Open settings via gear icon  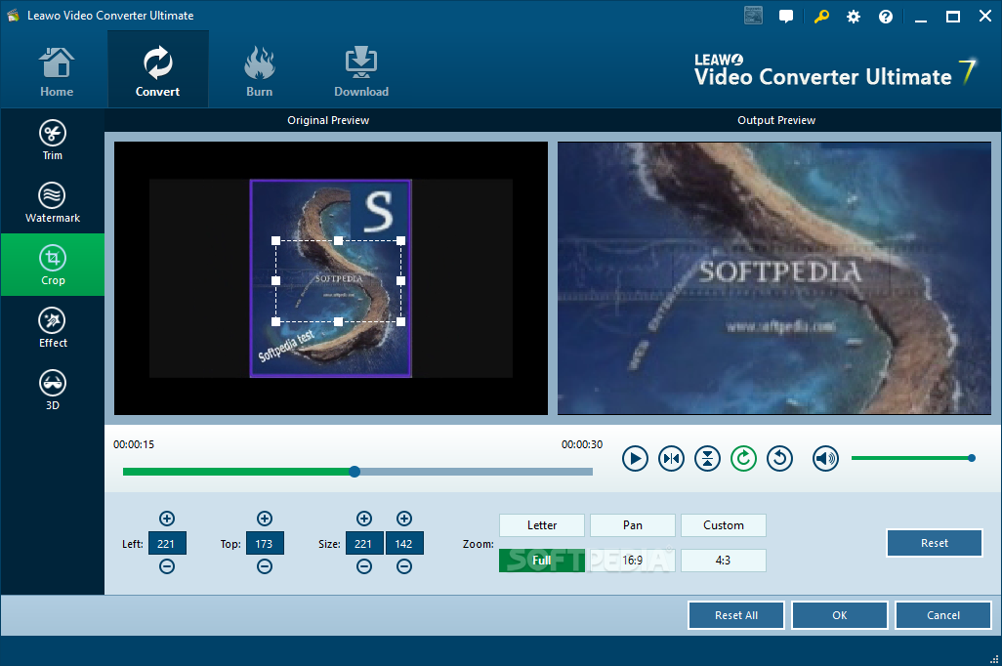[x=854, y=17]
